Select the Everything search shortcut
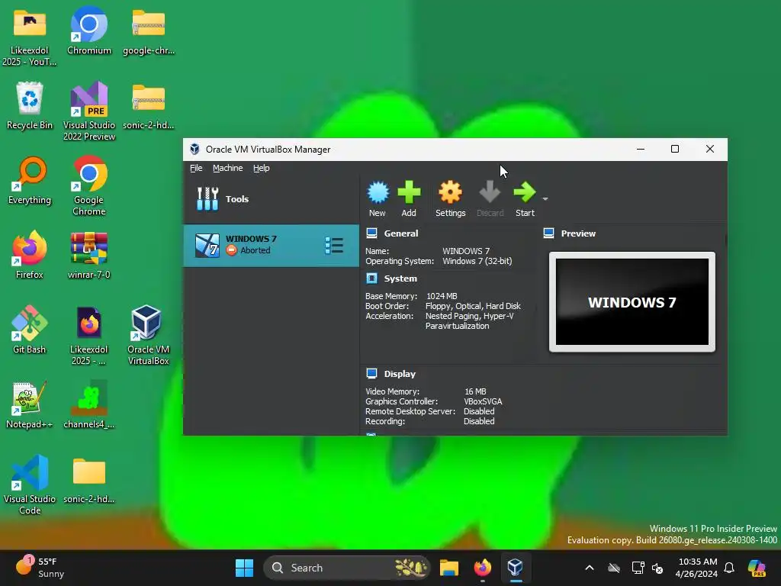 (30, 180)
